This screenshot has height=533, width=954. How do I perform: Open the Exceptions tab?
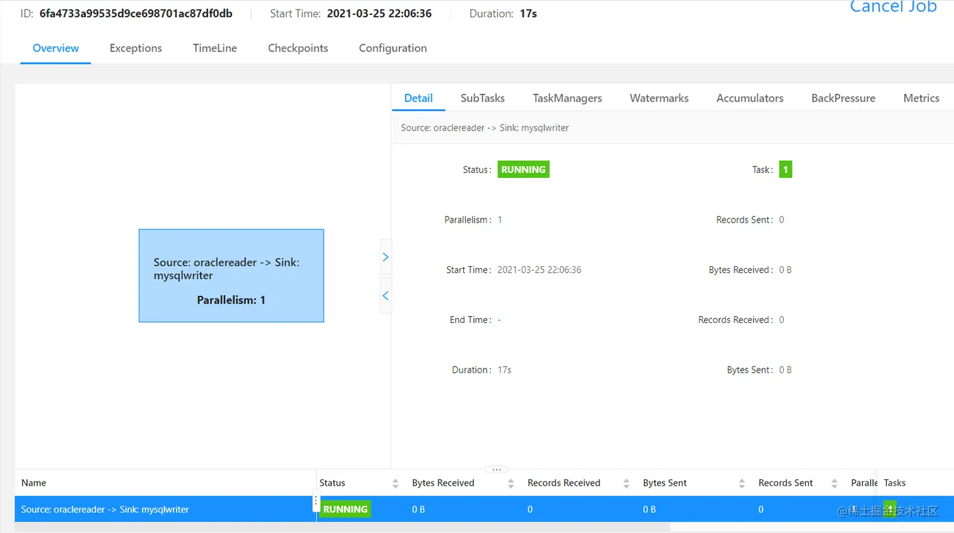(136, 49)
